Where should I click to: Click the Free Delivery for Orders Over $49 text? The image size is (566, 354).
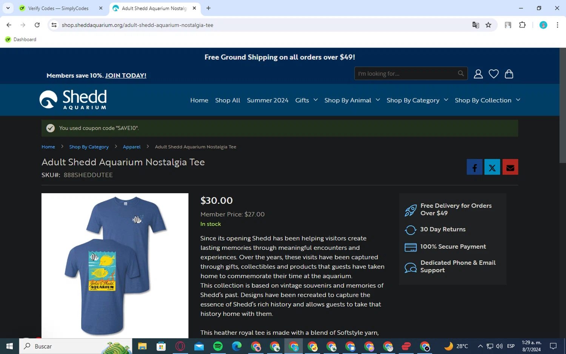tap(456, 209)
